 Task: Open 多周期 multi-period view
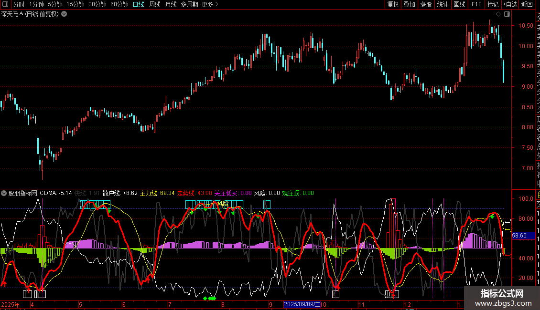[x=189, y=4]
